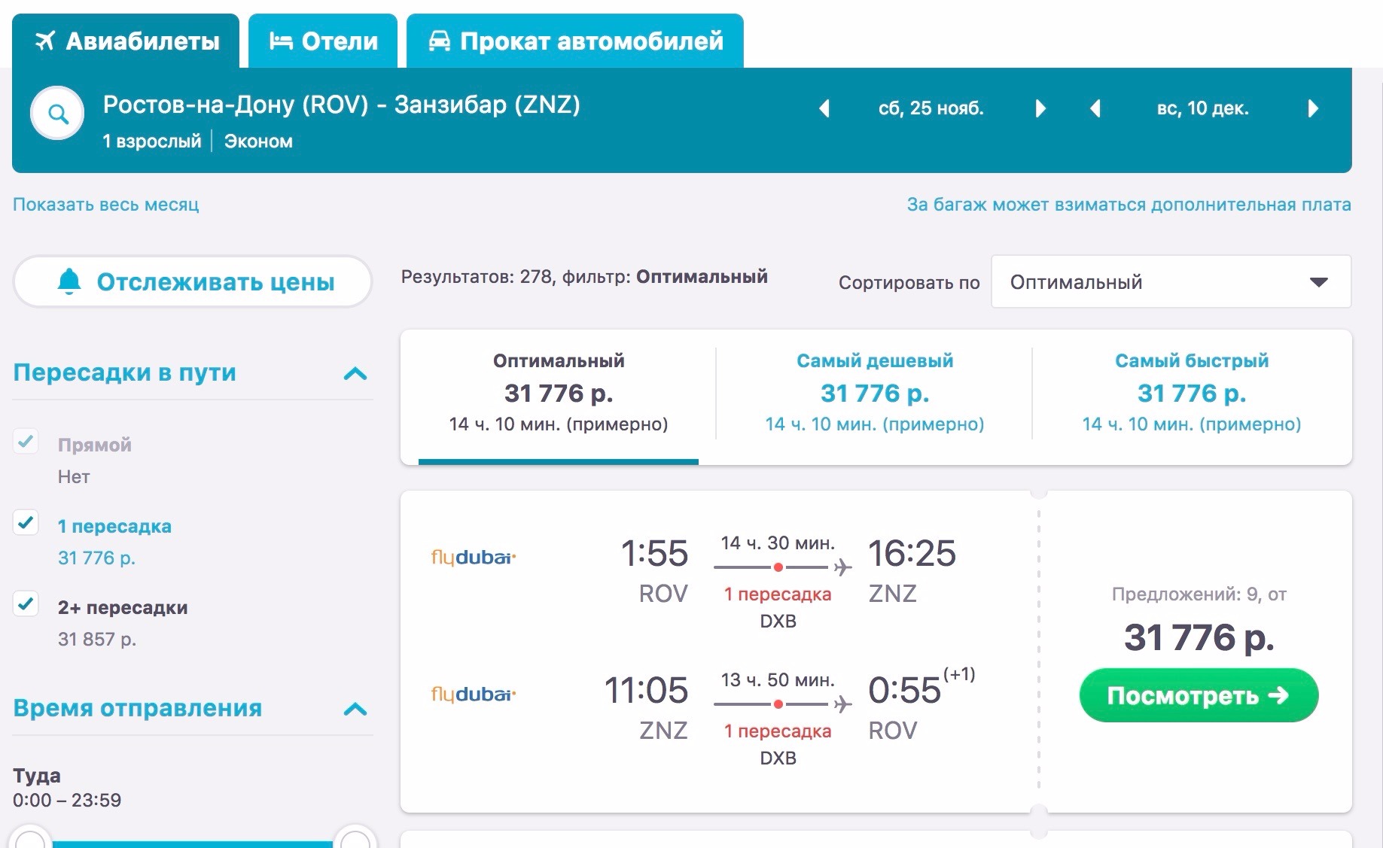Go to next return date arrow
The image size is (1383, 848).
1313,108
